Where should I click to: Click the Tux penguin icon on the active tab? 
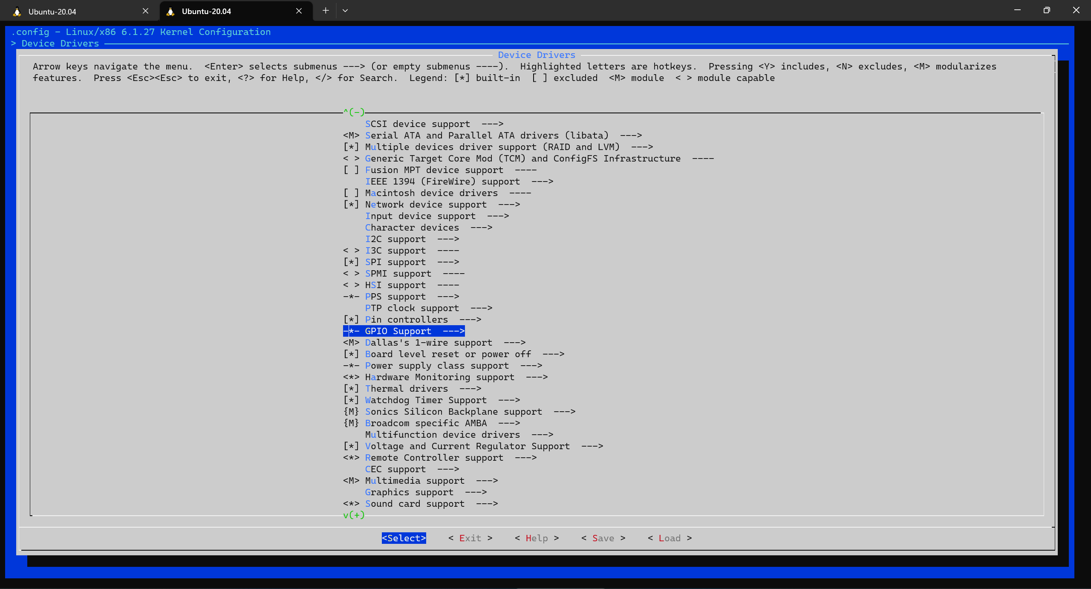(170, 12)
